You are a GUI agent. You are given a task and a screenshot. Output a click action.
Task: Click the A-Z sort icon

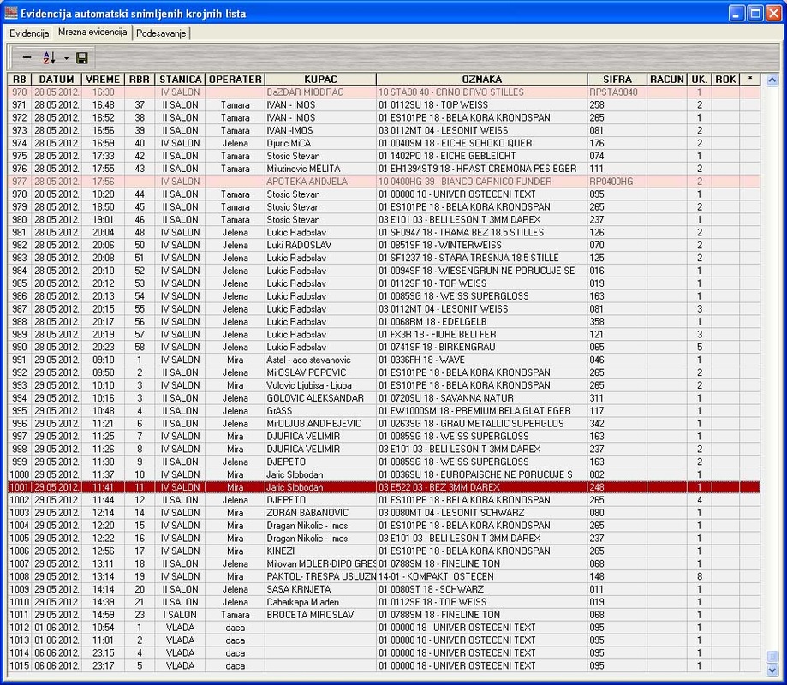point(49,57)
